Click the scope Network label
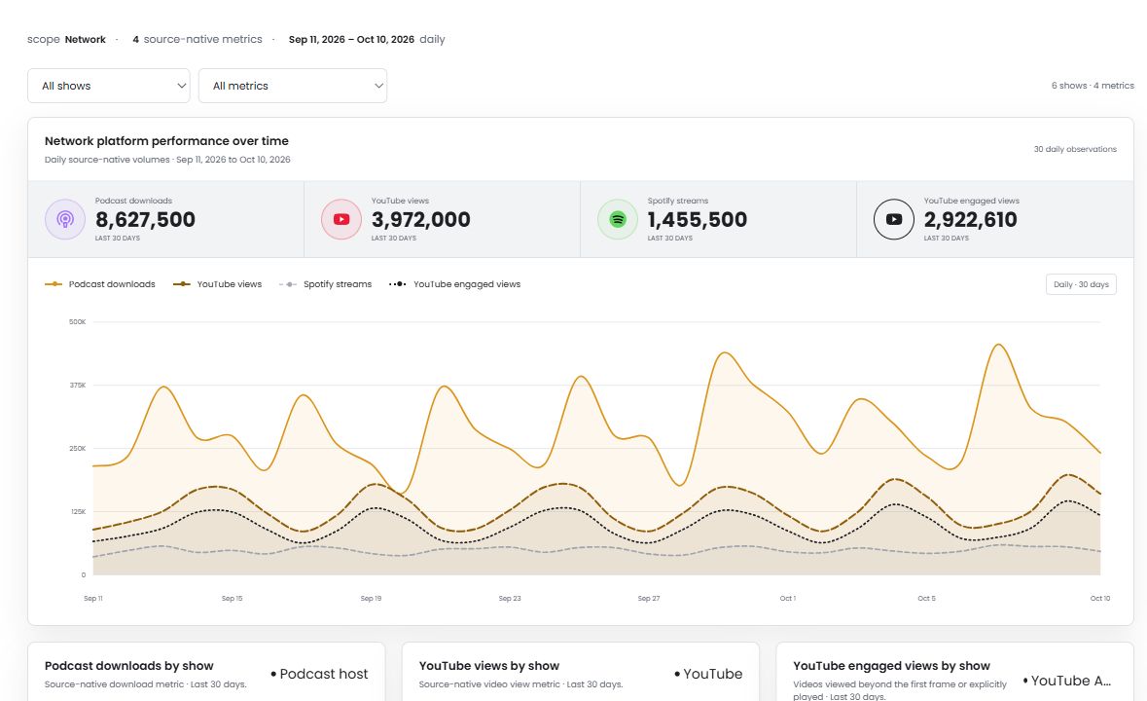The width and height of the screenshot is (1147, 701). (66, 40)
